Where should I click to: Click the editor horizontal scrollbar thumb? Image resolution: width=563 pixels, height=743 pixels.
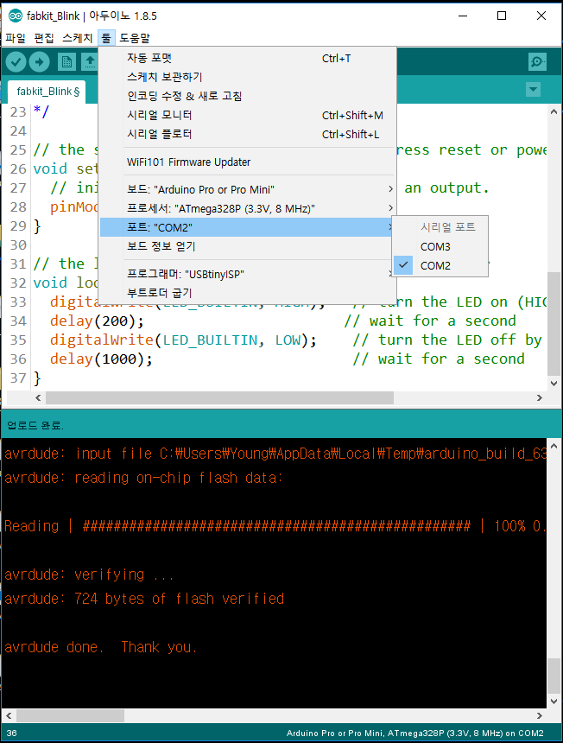[x=219, y=398]
